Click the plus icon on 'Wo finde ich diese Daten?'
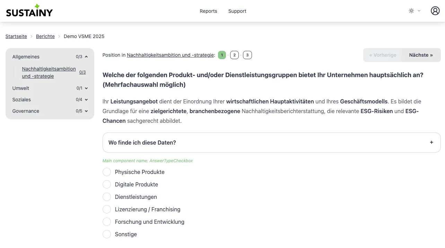The width and height of the screenshot is (445, 248). 431,142
